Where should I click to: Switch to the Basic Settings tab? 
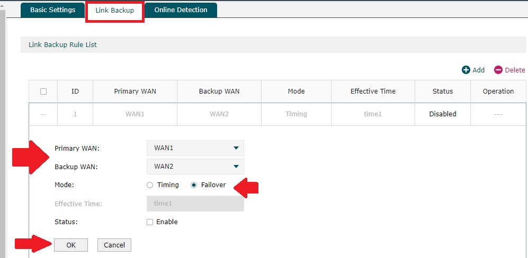point(53,10)
